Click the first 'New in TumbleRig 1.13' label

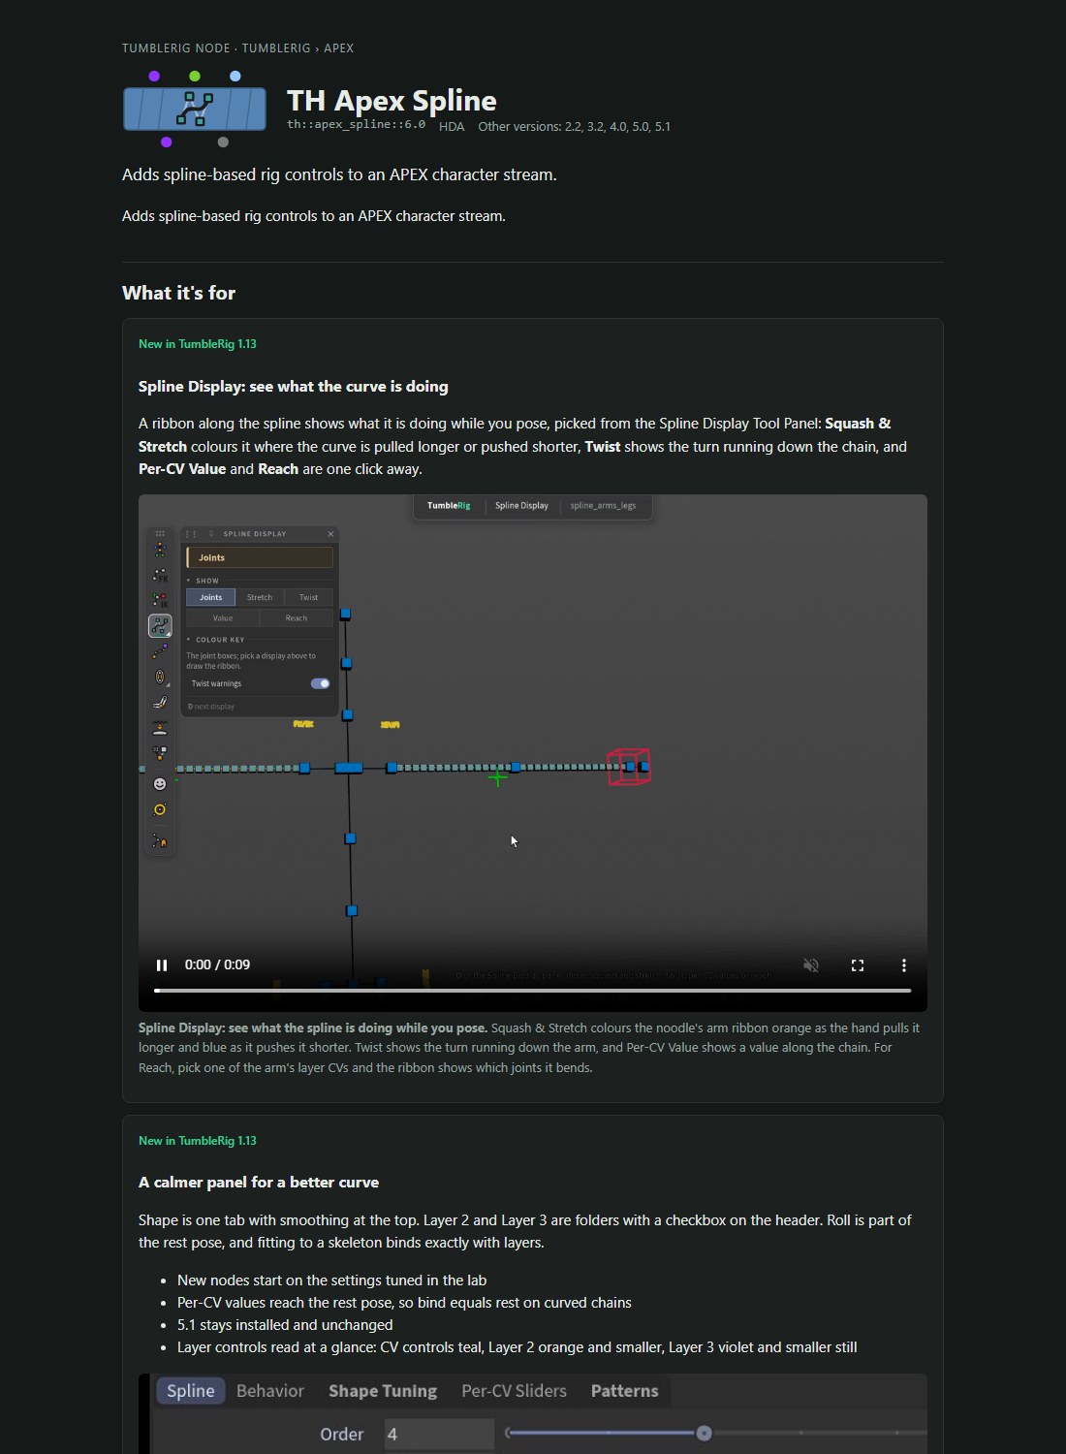pyautogui.click(x=198, y=344)
